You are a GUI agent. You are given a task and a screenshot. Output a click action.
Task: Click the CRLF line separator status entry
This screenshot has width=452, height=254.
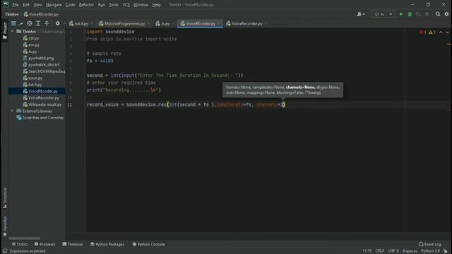point(380,251)
